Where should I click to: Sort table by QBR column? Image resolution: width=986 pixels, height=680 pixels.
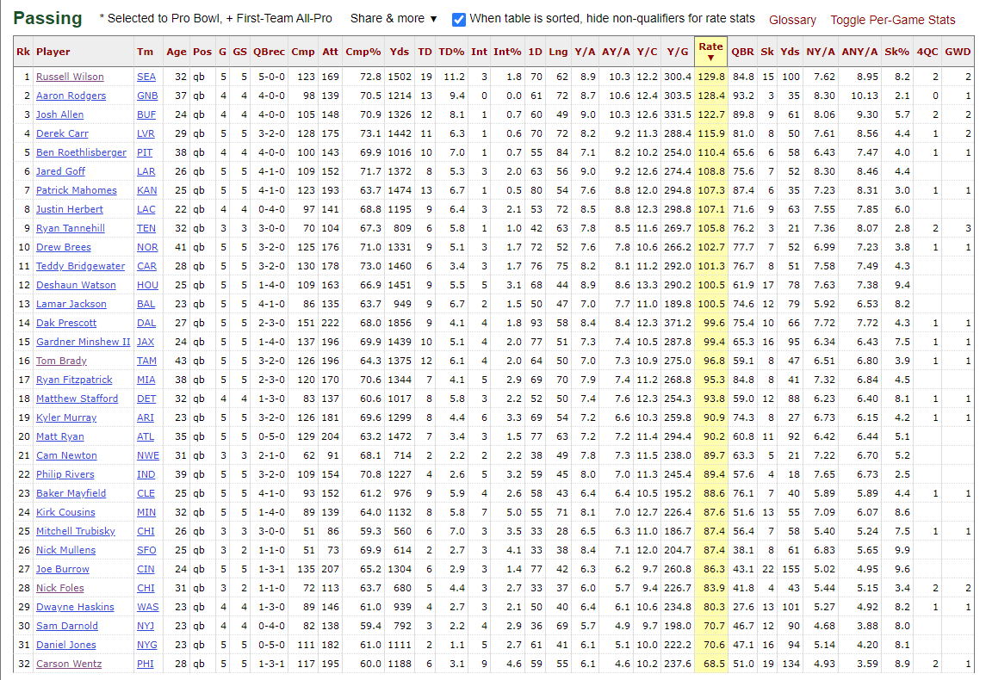tap(742, 52)
